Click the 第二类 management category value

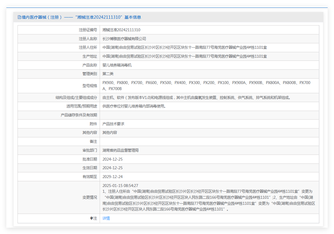click(x=108, y=74)
